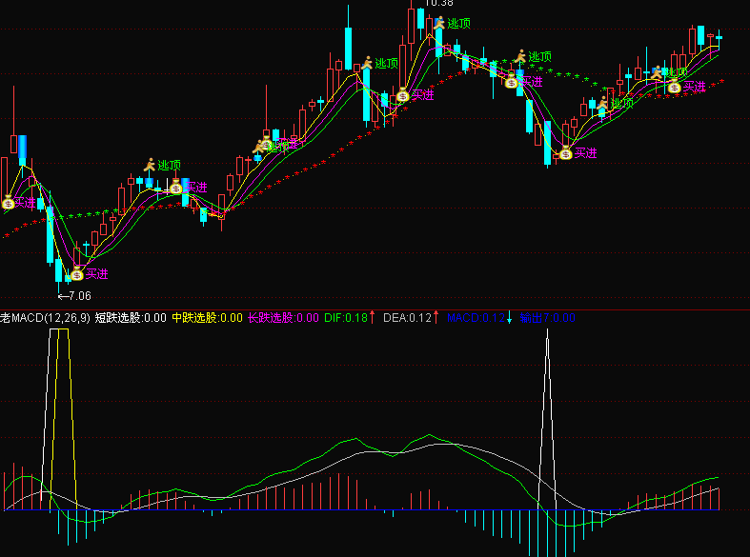Select the 短跌选股:0.00 readout
This screenshot has width=750, height=557.
pyautogui.click(x=131, y=318)
